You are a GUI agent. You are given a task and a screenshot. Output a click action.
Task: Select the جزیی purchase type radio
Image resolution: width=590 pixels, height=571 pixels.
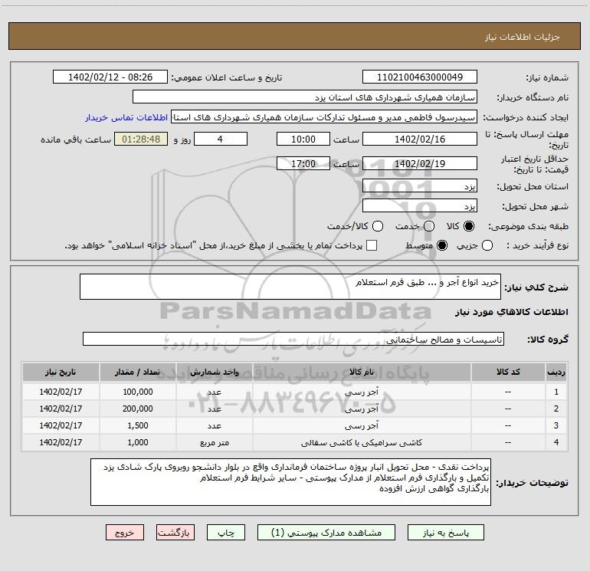(x=487, y=246)
